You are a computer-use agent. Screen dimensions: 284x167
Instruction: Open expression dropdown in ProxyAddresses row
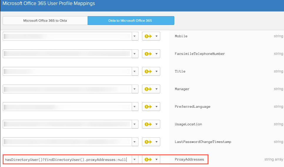(135, 160)
